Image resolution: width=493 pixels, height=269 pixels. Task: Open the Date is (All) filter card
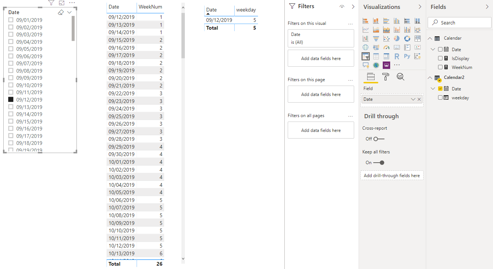click(x=321, y=38)
